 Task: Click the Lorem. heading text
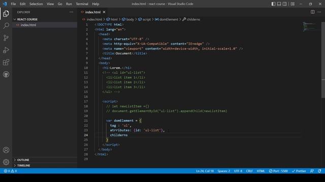pyautogui.click(x=115, y=68)
